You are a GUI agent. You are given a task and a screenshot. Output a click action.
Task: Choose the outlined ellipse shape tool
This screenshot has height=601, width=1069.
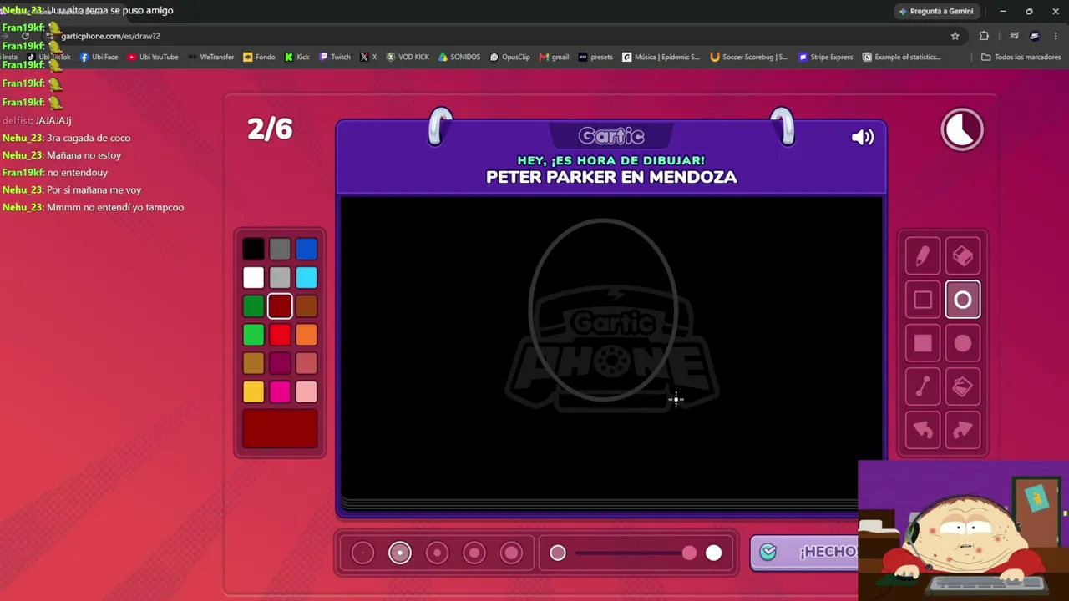963,300
